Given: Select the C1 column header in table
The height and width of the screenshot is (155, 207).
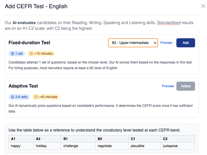Looking at the screenshot, I should pos(133,139).
